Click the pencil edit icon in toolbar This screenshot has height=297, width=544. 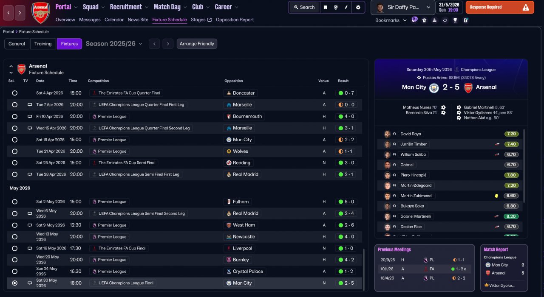click(x=346, y=7)
